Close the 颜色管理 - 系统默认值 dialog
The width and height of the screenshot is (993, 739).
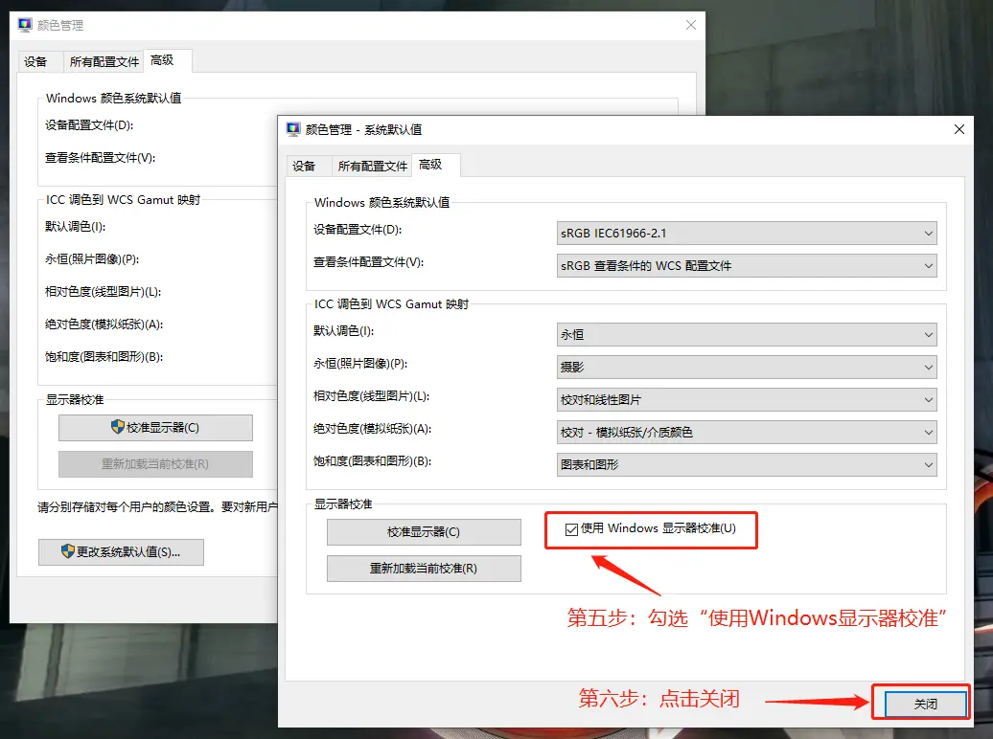(958, 129)
